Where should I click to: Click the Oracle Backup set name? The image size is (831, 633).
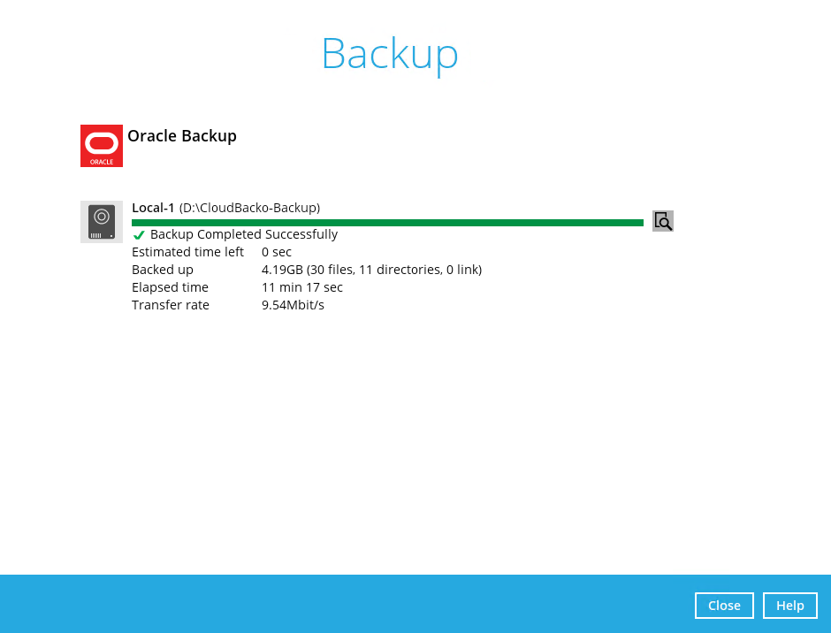click(x=182, y=136)
